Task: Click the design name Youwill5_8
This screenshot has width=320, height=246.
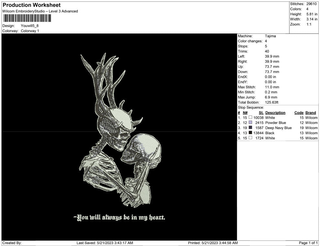Action: pyautogui.click(x=30, y=26)
